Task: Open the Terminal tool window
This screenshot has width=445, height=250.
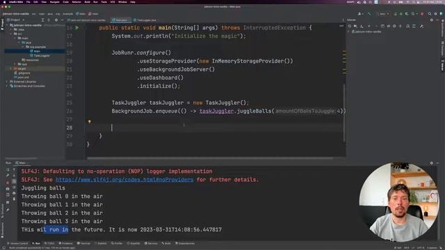Action: 83,243
